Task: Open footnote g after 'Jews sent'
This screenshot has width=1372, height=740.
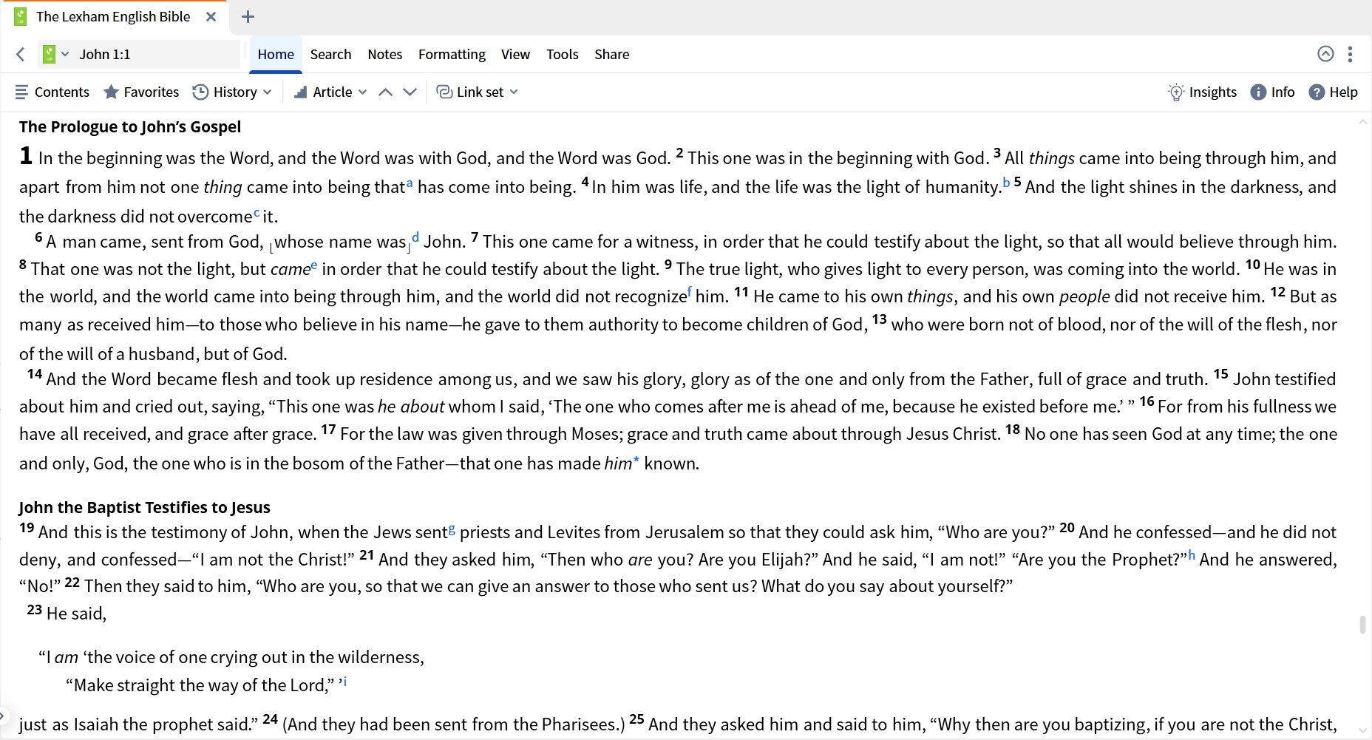Action: point(452,529)
